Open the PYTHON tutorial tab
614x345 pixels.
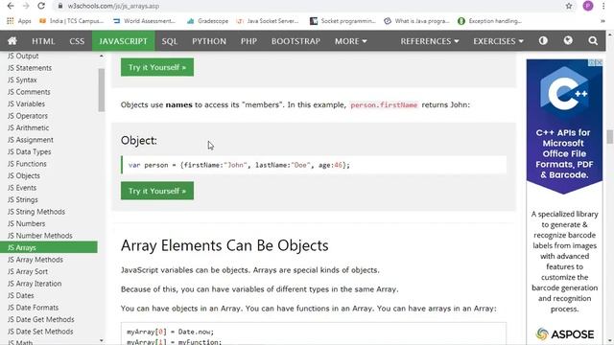tap(209, 41)
